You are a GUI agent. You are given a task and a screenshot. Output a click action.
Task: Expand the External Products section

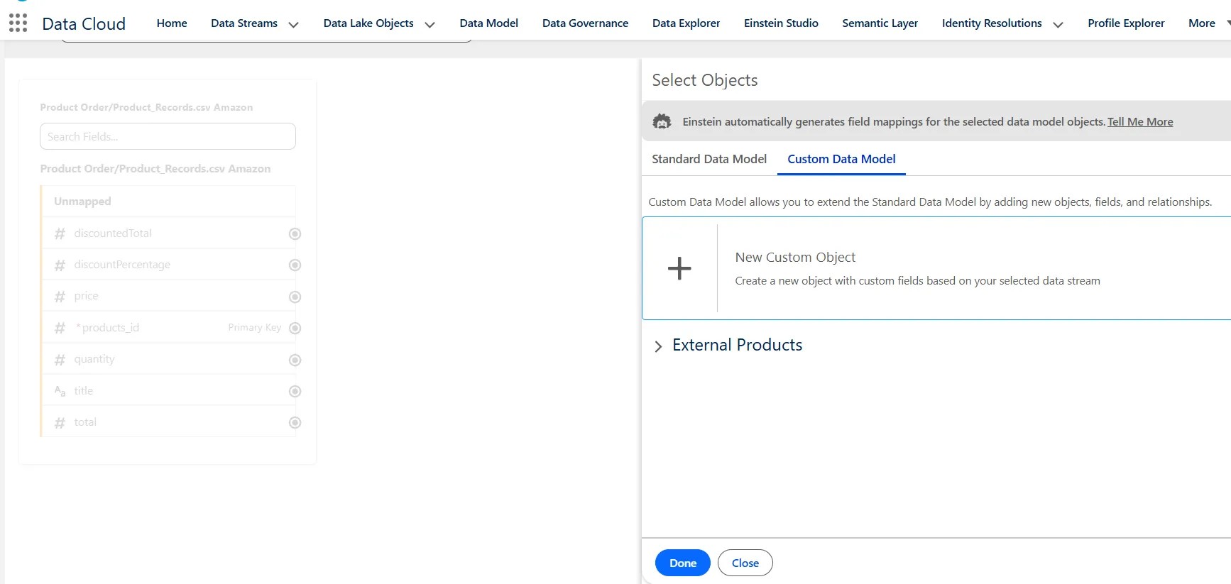point(658,346)
